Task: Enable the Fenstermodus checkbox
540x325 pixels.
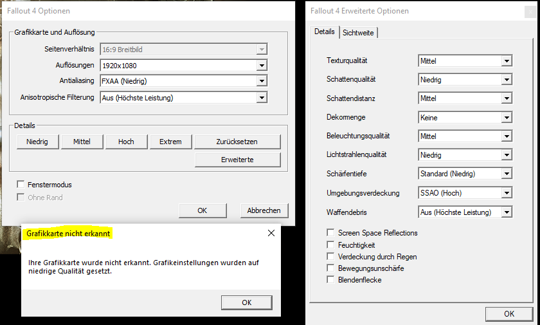Action: pos(21,185)
